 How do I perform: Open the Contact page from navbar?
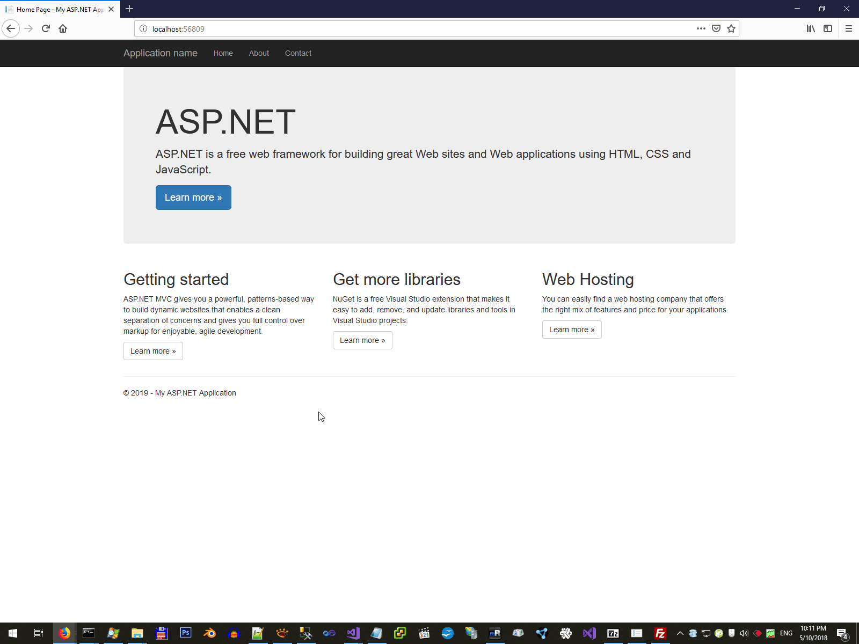(x=298, y=53)
